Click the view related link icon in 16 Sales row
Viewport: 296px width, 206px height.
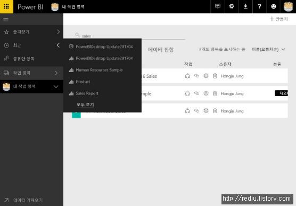tap(196, 76)
